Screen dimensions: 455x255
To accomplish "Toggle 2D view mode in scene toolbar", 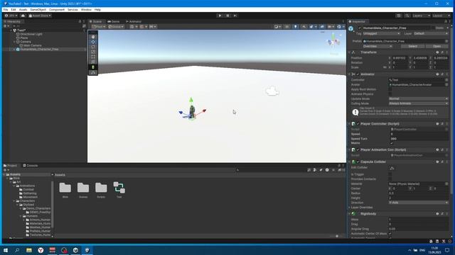I will point(287,27).
